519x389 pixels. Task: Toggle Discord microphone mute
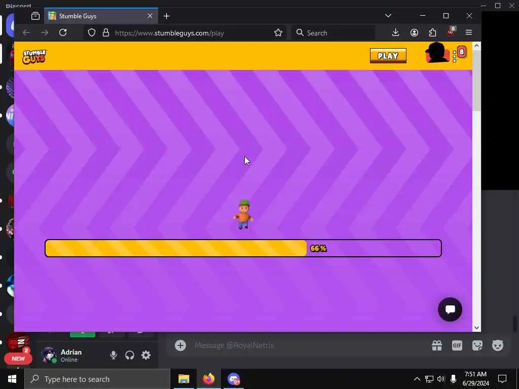(x=114, y=355)
